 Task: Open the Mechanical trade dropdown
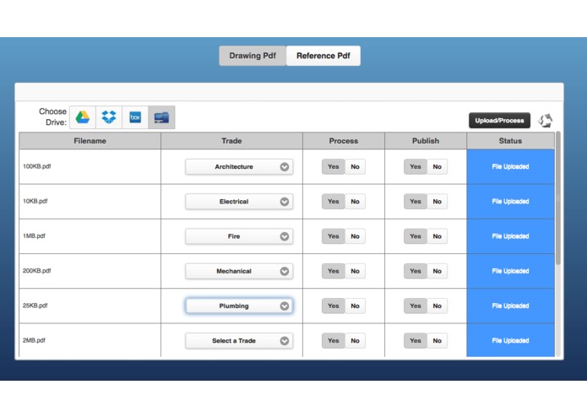[x=239, y=271]
